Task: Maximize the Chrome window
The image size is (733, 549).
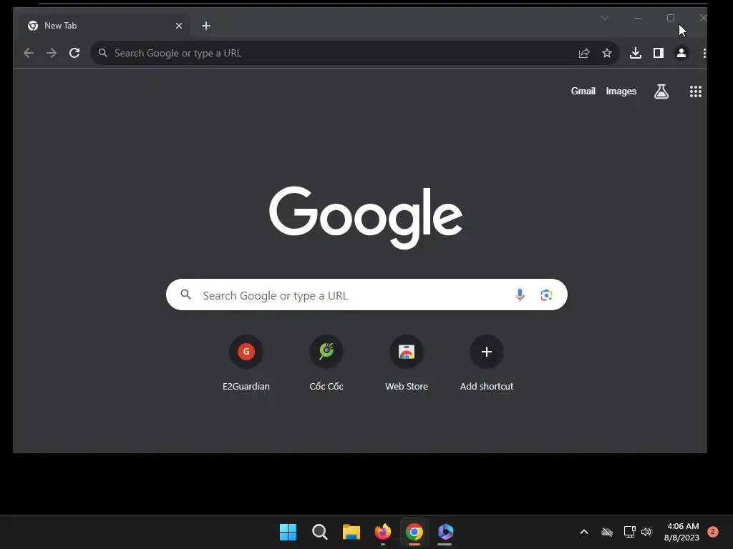Action: [x=670, y=18]
